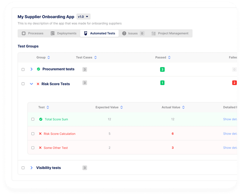Expand the Visibility tests group

pos(32,168)
